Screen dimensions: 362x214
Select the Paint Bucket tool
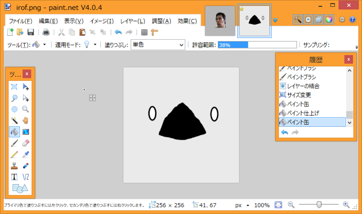14,132
